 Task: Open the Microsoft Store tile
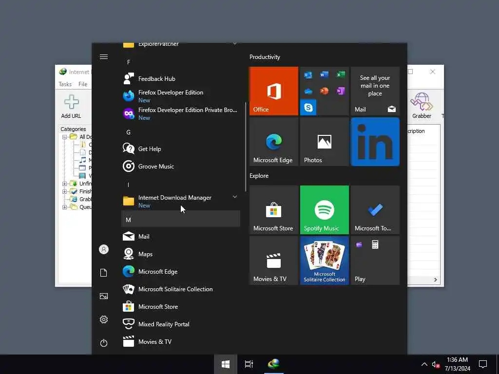pos(274,210)
